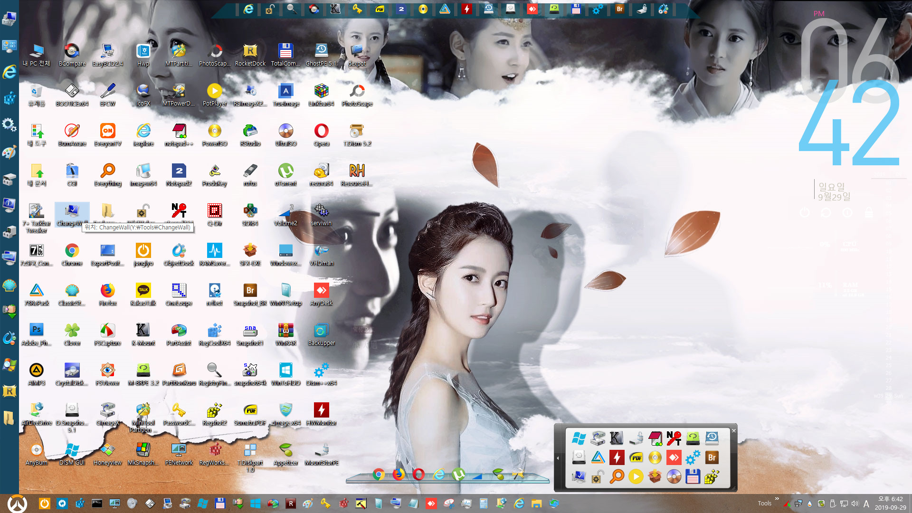This screenshot has height=513, width=912.
Task: Open notepad++ desktop shortcut
Action: coord(179,134)
